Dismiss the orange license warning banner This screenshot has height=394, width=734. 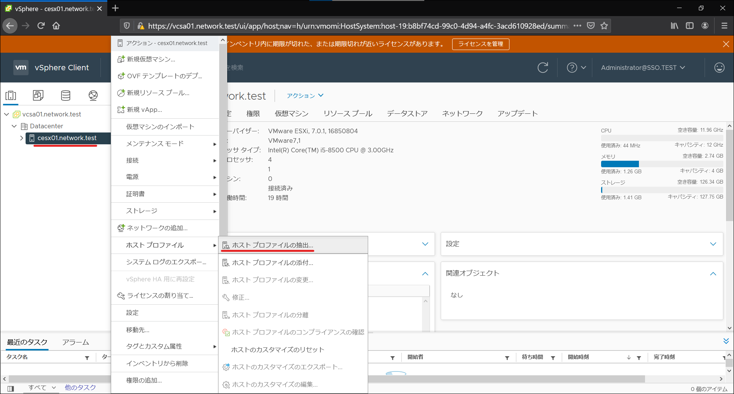(x=726, y=44)
